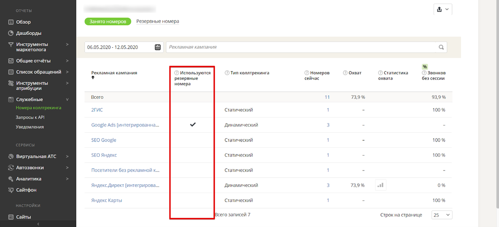The width and height of the screenshot is (499, 227).
Task: Click help icon beside Номеров сейчас
Action: (x=307, y=73)
